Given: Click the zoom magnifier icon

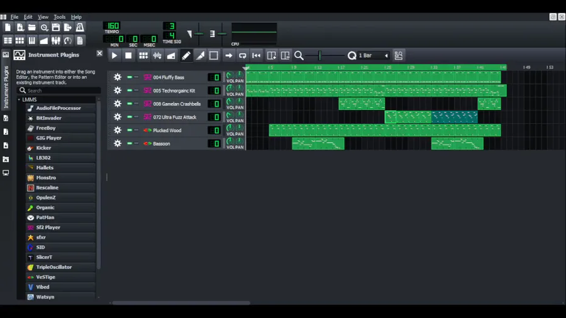Looking at the screenshot, I should pyautogui.click(x=299, y=55).
